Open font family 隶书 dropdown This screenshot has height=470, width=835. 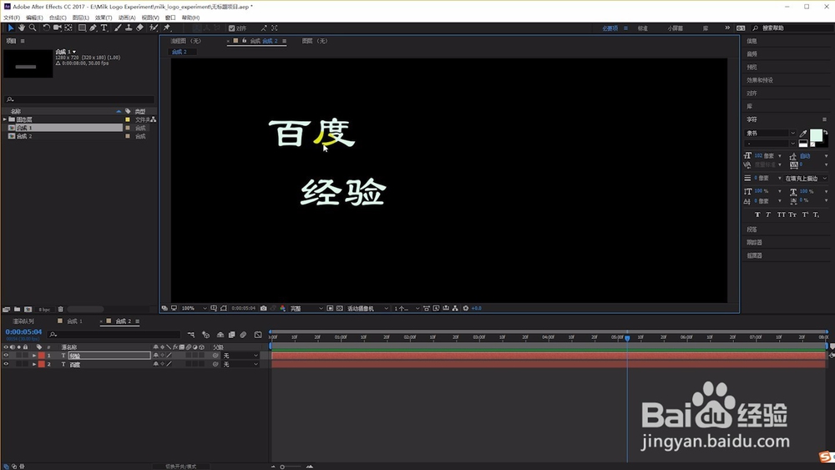[770, 133]
